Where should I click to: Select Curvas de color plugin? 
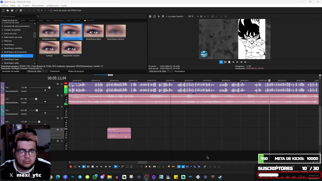[10, 33]
